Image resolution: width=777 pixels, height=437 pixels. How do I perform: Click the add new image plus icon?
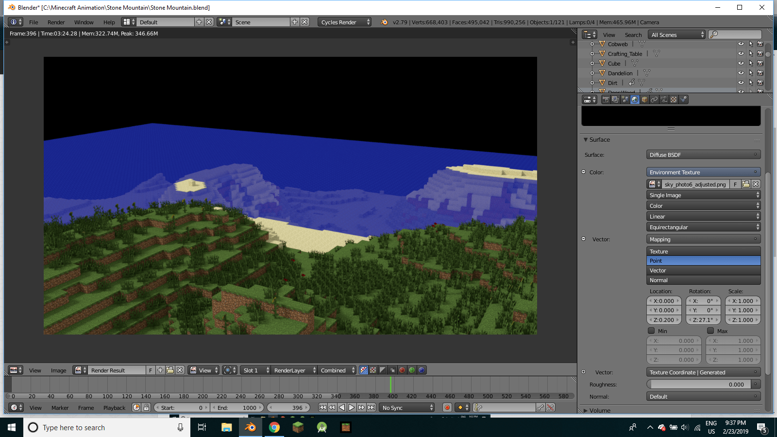tap(160, 370)
